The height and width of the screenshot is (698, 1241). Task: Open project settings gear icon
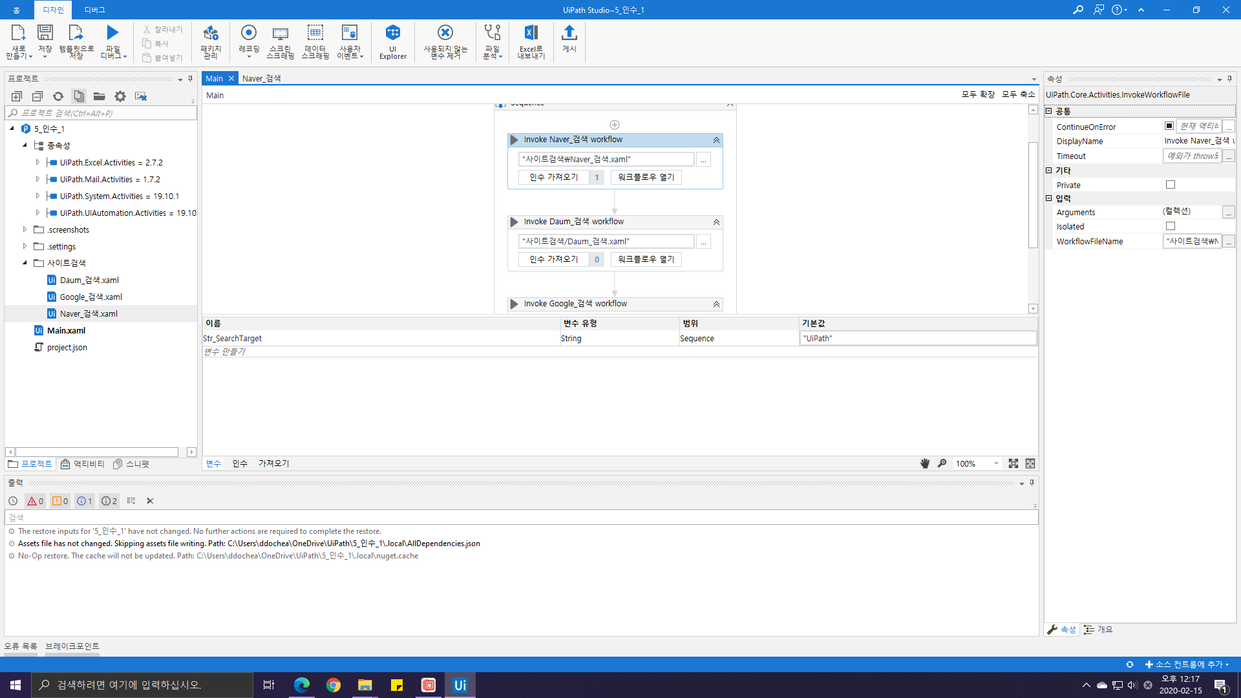click(120, 96)
